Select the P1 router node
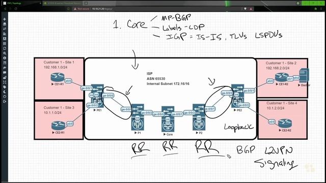The width and height of the screenshot is (326, 183). [138, 117]
